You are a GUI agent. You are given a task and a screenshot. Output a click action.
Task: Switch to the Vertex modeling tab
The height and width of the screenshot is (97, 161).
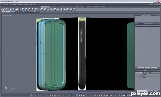click(x=64, y=7)
